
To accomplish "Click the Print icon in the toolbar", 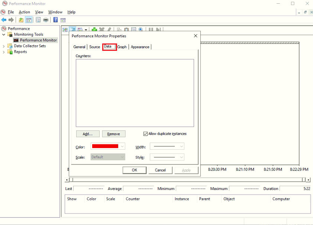I will 46,20.
